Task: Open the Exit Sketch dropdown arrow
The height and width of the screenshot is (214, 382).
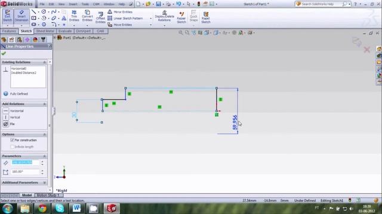Action: 7,26
